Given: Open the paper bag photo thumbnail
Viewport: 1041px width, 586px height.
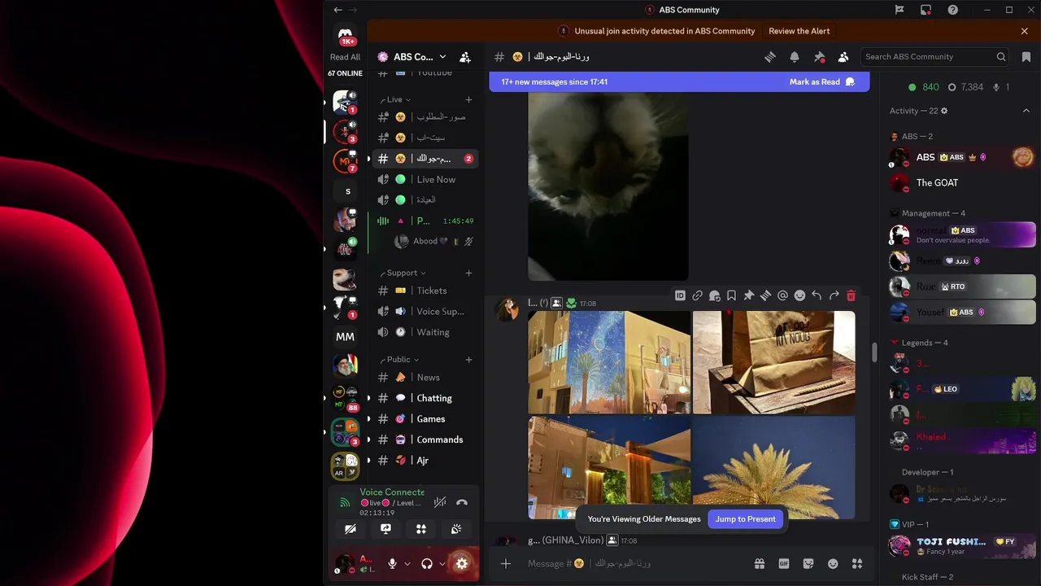Looking at the screenshot, I should coord(773,362).
